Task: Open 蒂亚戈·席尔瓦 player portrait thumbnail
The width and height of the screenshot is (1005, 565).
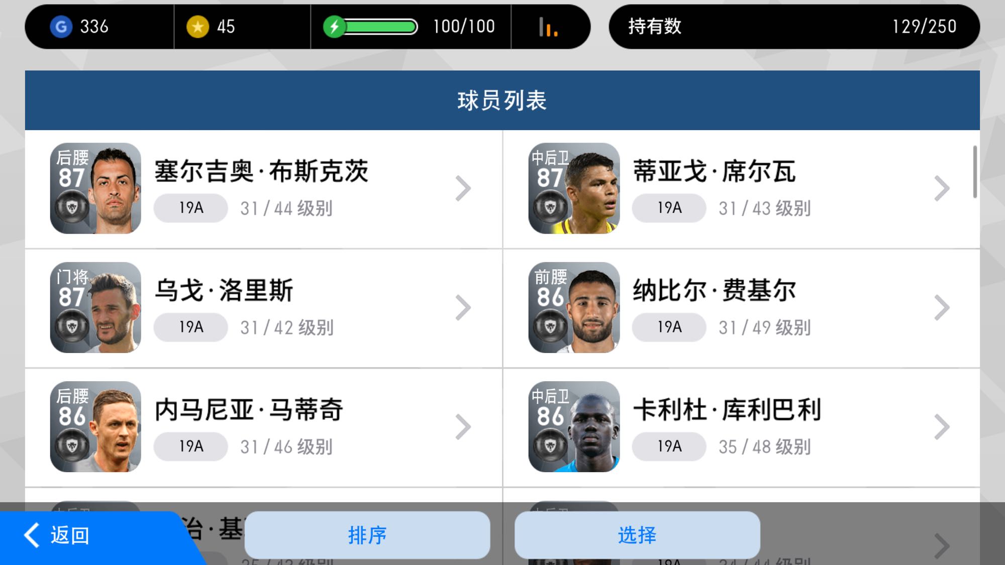Action: [574, 188]
